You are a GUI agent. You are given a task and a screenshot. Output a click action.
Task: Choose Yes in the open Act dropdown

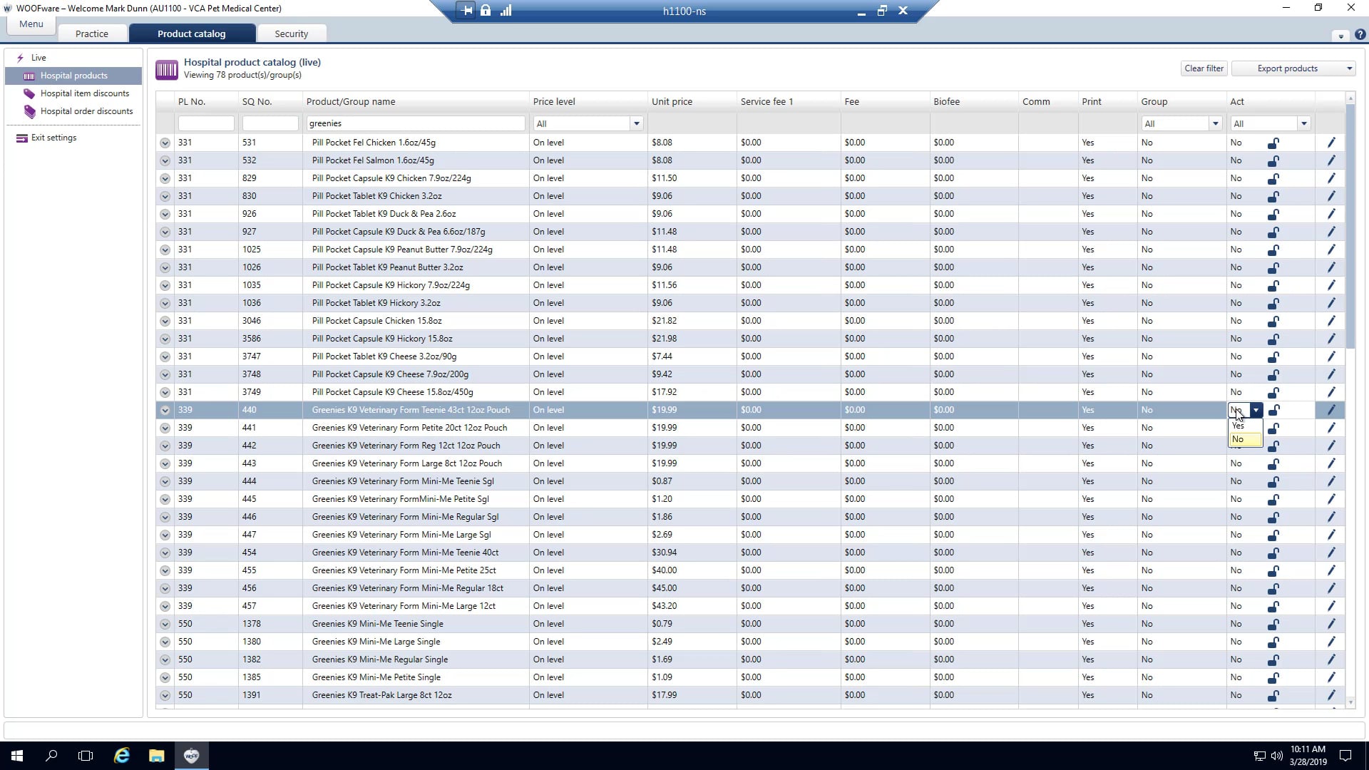tap(1239, 426)
